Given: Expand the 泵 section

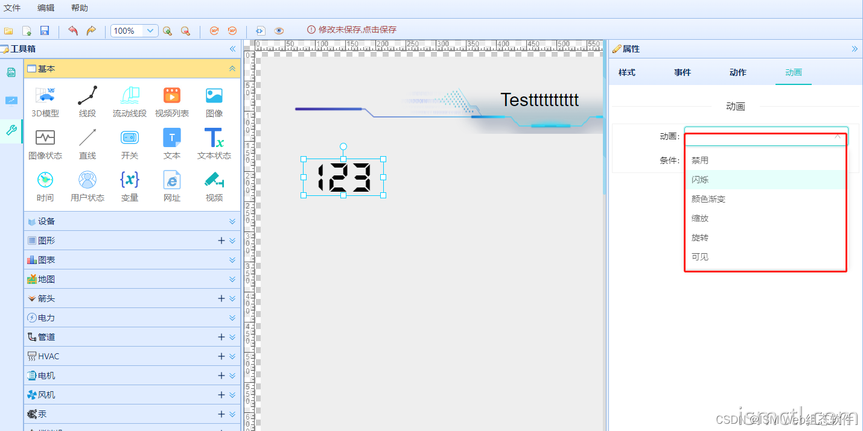Looking at the screenshot, I should point(232,414).
